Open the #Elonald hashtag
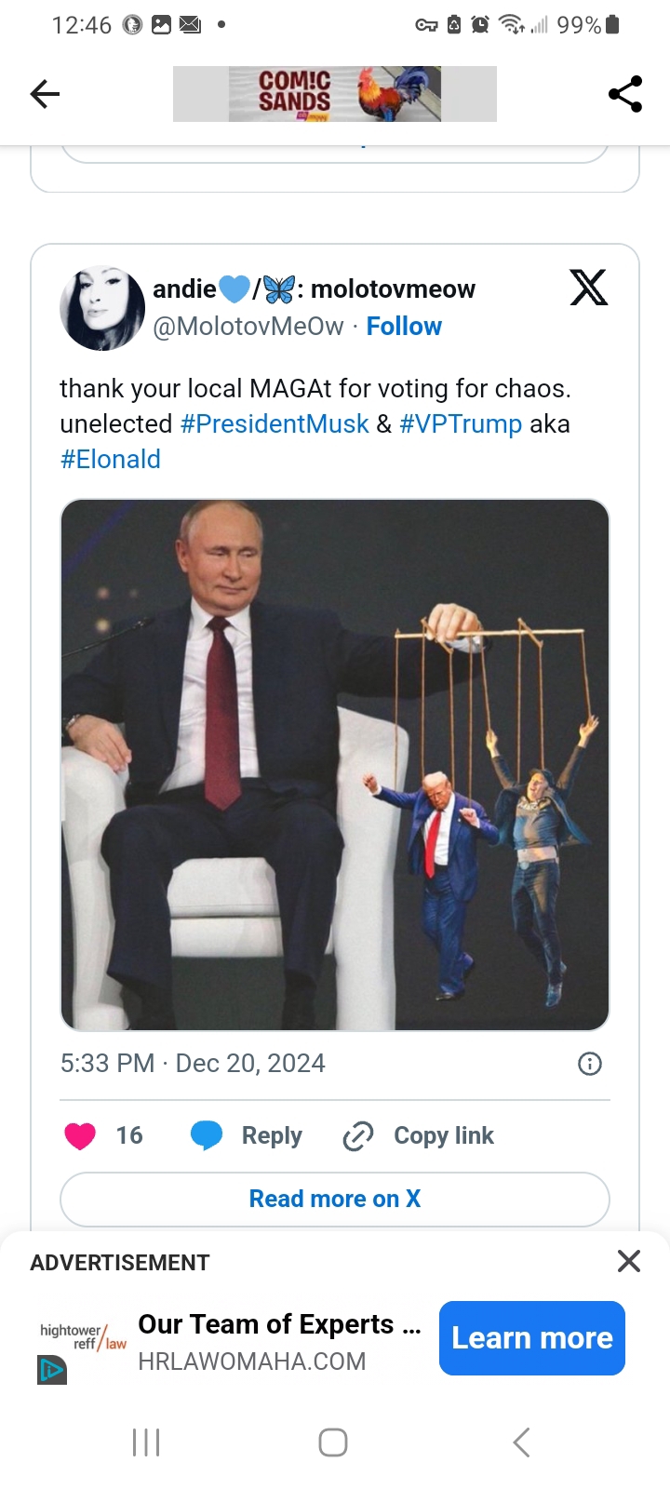 (x=111, y=460)
